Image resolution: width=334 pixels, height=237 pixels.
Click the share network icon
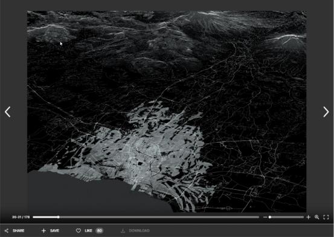[7, 230]
